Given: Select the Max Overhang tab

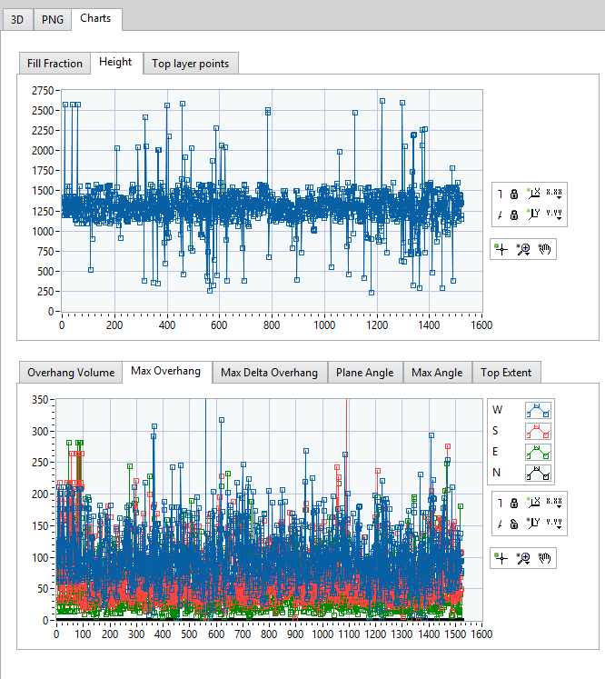Looking at the screenshot, I should [165, 372].
